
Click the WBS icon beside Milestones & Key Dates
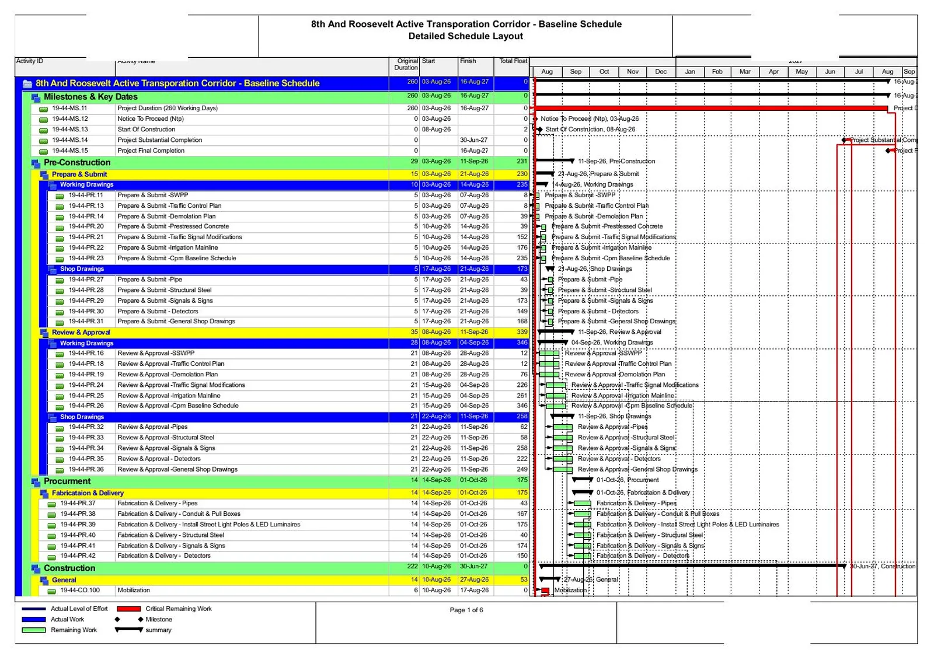(36, 97)
